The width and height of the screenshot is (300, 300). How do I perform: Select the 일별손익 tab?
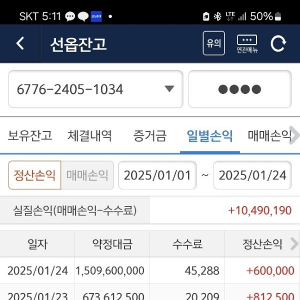click(x=209, y=135)
